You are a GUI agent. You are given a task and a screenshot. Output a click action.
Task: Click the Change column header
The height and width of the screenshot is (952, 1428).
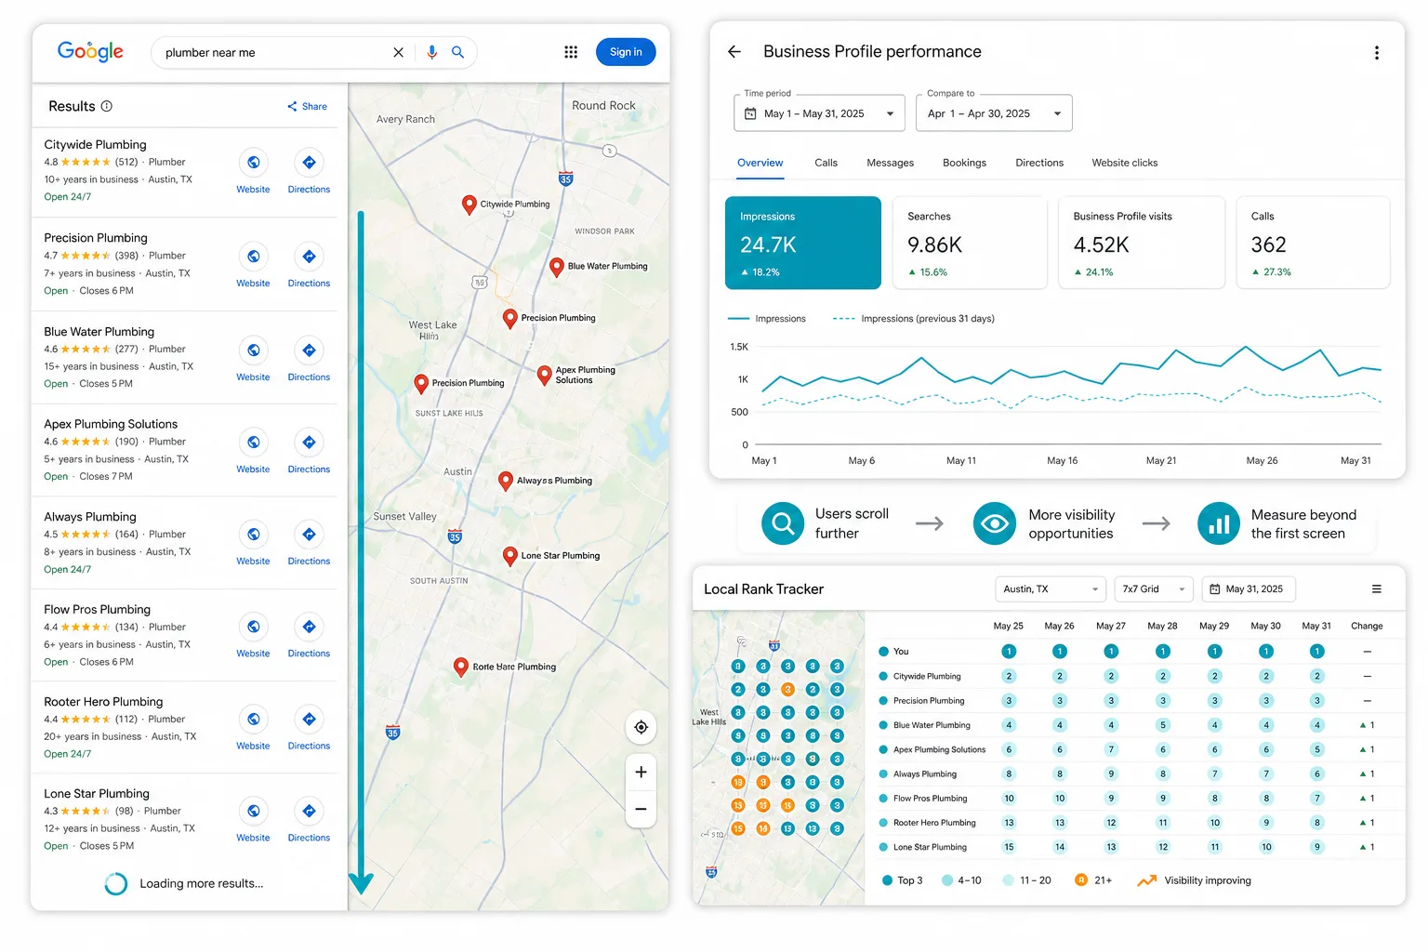[1367, 626]
